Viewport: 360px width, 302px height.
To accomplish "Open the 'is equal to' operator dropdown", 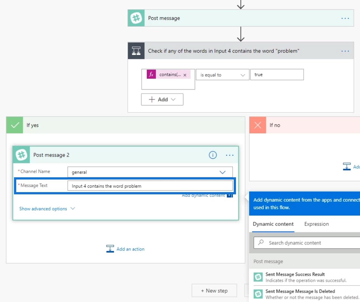I will point(223,75).
